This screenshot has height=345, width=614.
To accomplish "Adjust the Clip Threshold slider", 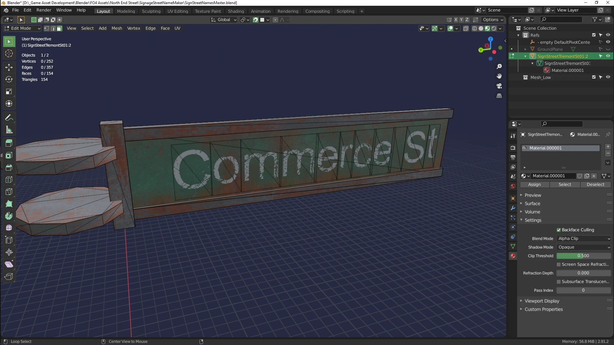I will [x=584, y=256].
